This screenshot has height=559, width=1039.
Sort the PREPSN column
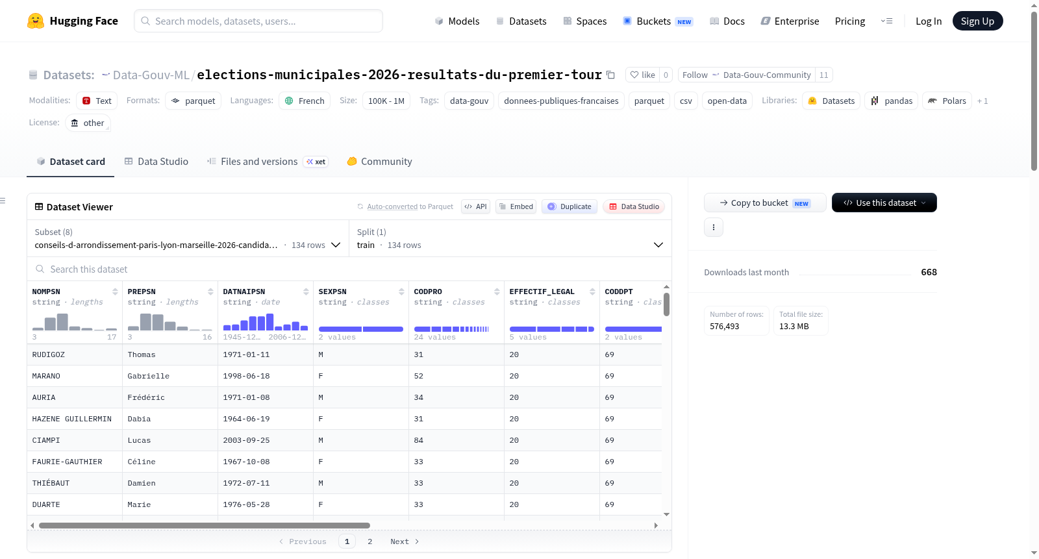210,292
